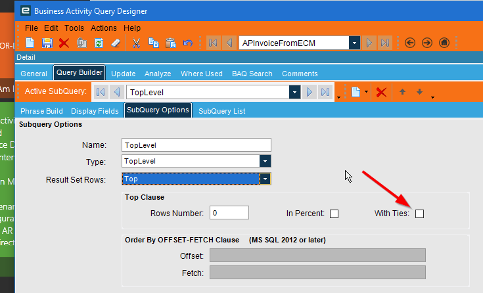483x293 pixels.
Task: Click the disabled Offset field
Action: (x=317, y=256)
